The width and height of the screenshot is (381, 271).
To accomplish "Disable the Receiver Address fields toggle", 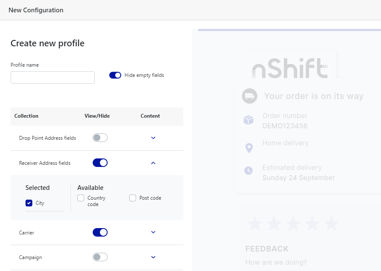I will coord(100,163).
